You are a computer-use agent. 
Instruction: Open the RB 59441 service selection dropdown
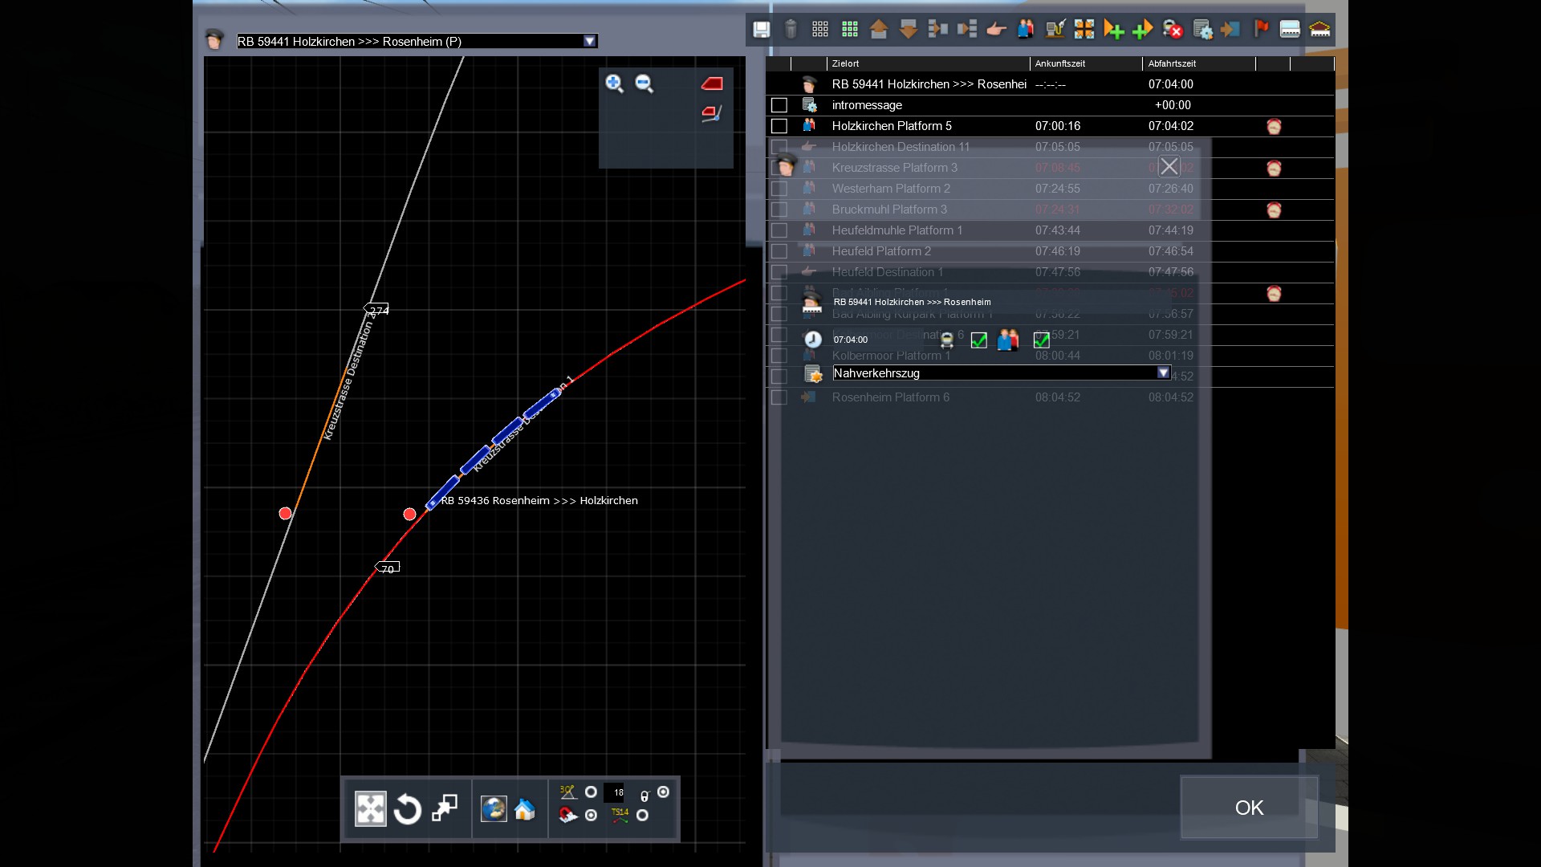[590, 41]
